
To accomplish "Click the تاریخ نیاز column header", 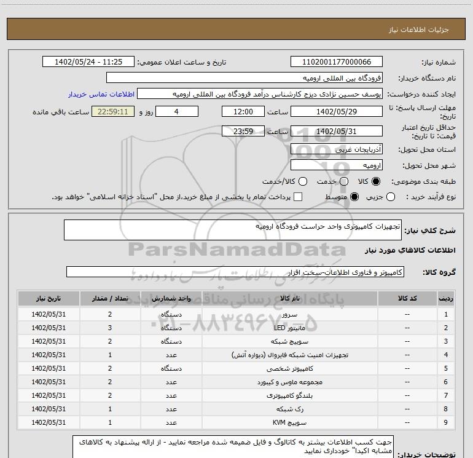I will coord(49,298).
